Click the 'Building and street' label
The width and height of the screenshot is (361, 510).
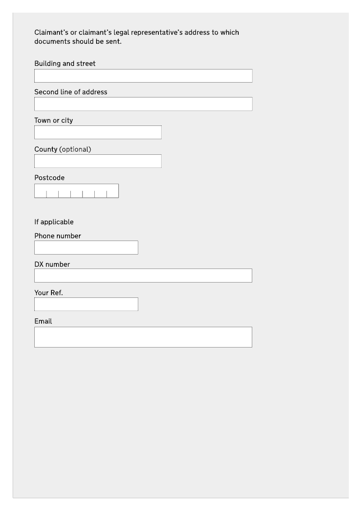tap(65, 64)
